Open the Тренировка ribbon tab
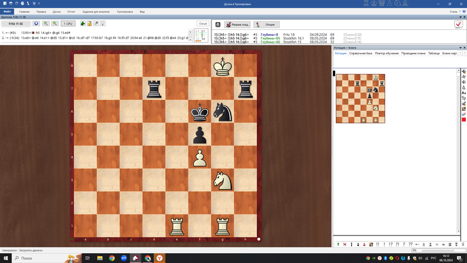Screen dimensions: 467x263 click(124, 11)
